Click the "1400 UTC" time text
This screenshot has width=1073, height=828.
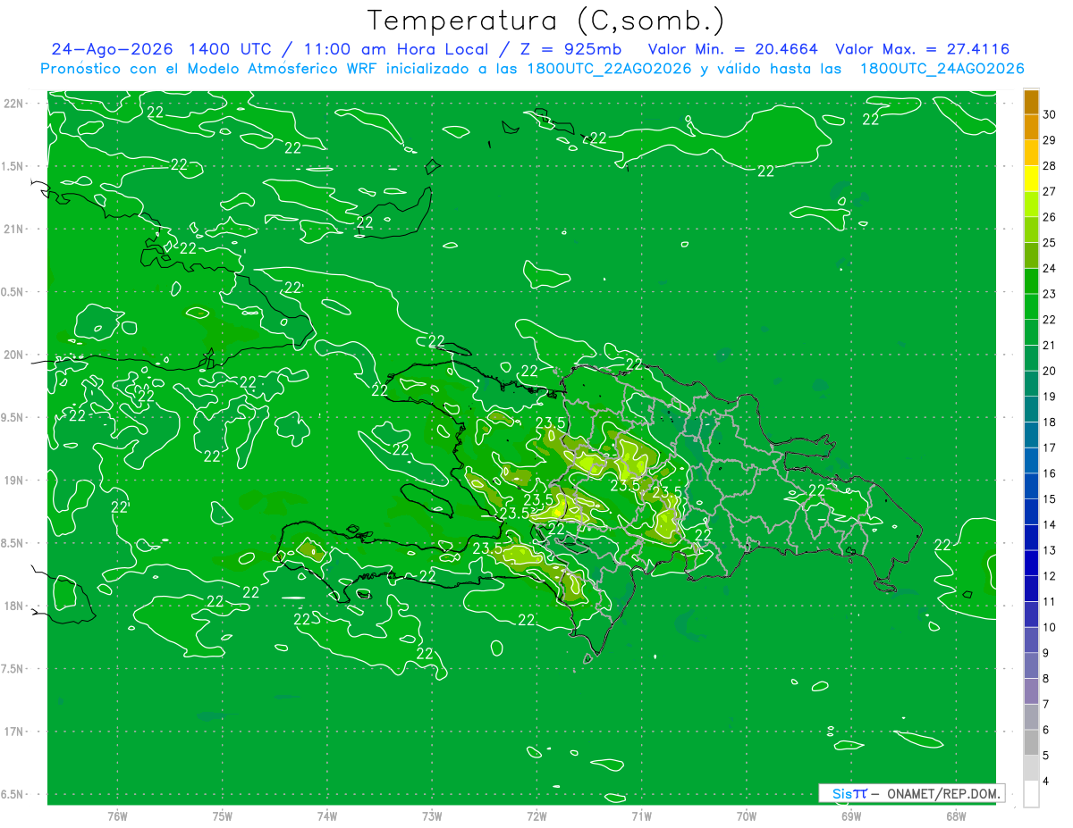229,49
